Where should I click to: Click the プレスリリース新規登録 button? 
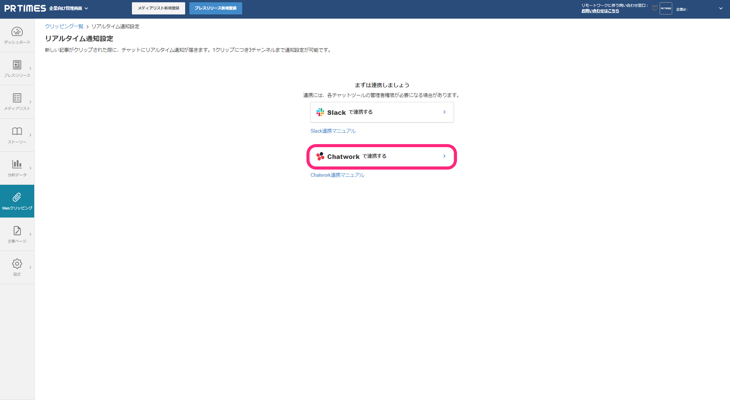point(215,8)
